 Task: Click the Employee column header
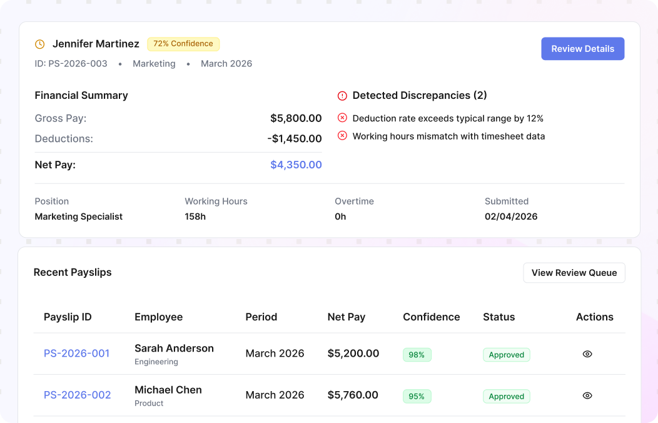pyautogui.click(x=159, y=317)
